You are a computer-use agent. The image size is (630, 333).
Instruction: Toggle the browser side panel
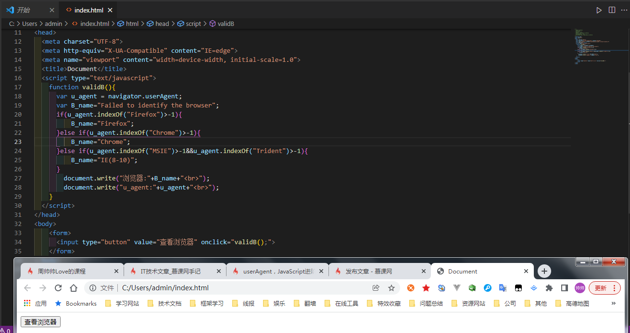(x=565, y=288)
